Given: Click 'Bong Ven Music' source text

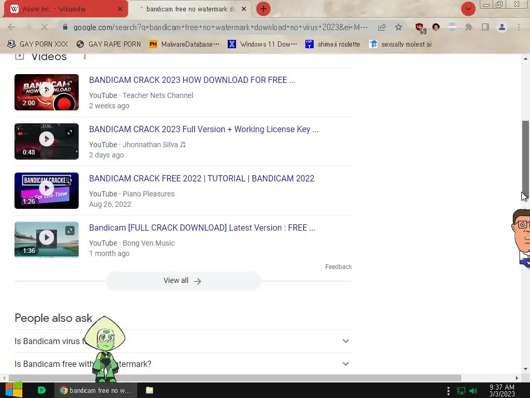Looking at the screenshot, I should pyautogui.click(x=149, y=243).
